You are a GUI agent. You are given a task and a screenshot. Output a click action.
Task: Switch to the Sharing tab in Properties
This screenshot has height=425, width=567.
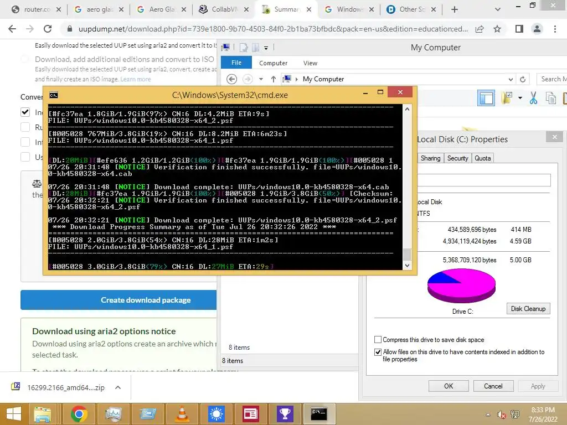pos(430,158)
